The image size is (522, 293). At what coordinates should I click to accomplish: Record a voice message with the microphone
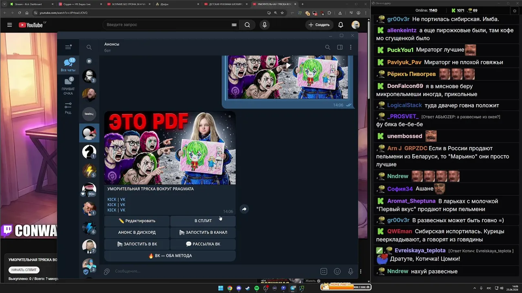pyautogui.click(x=350, y=271)
